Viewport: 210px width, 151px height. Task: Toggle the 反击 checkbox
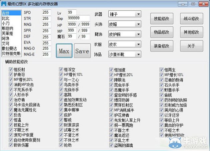tap(11, 115)
